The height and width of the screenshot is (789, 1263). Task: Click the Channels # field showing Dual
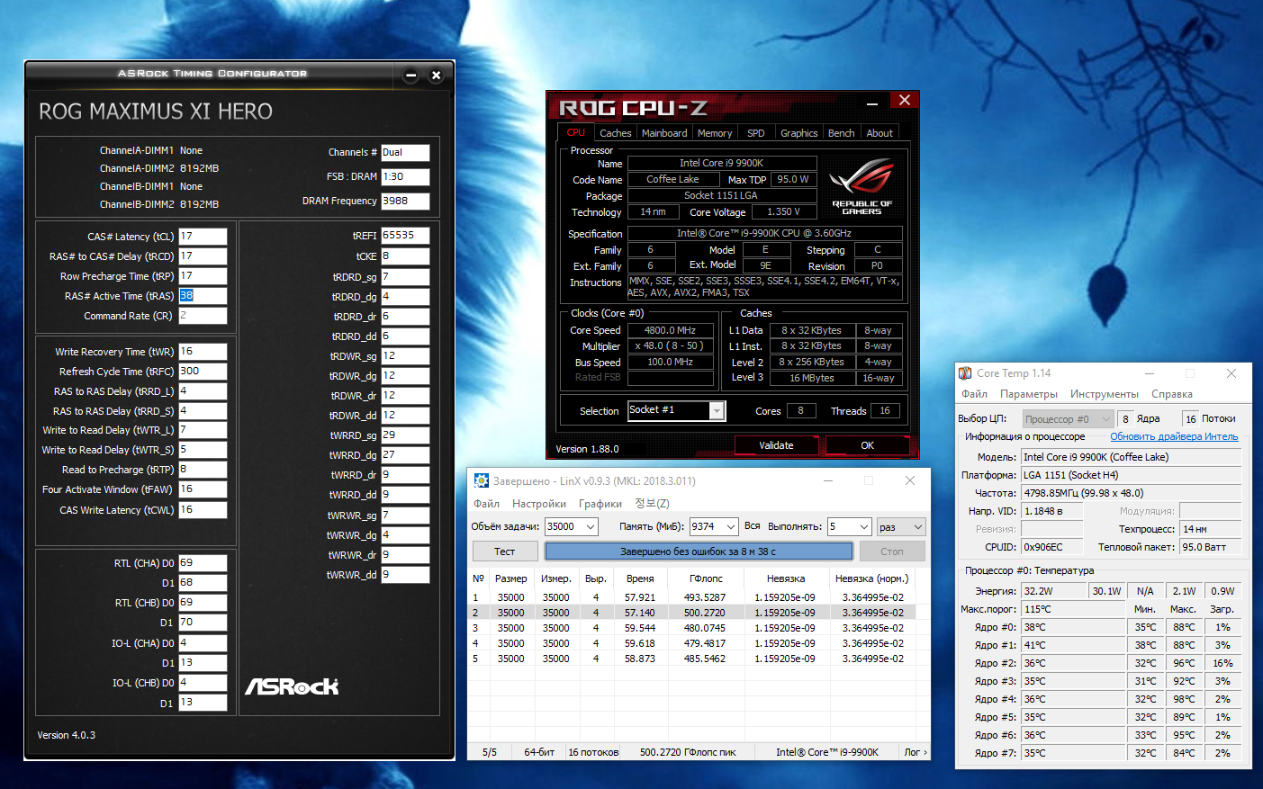coord(405,153)
